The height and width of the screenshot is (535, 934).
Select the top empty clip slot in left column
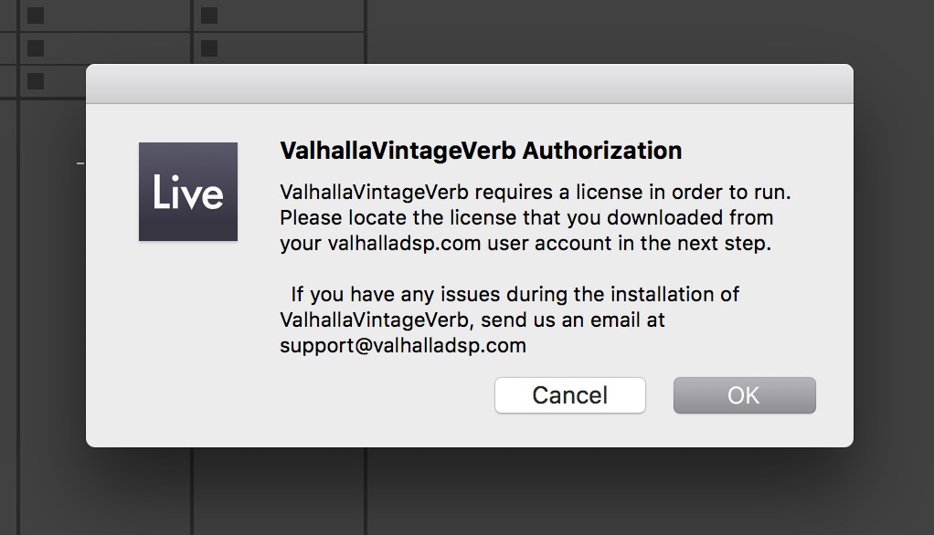tap(36, 16)
